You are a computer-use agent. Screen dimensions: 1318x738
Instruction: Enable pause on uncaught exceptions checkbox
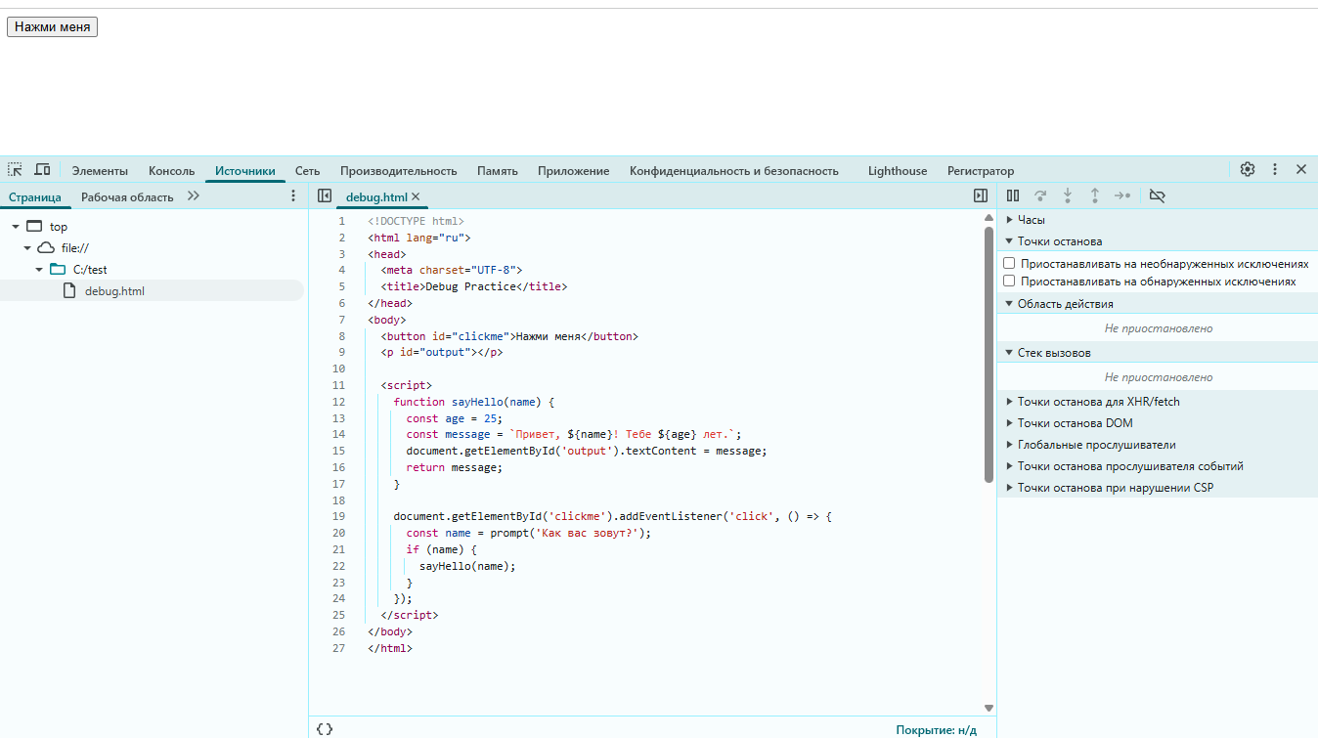coord(1009,264)
